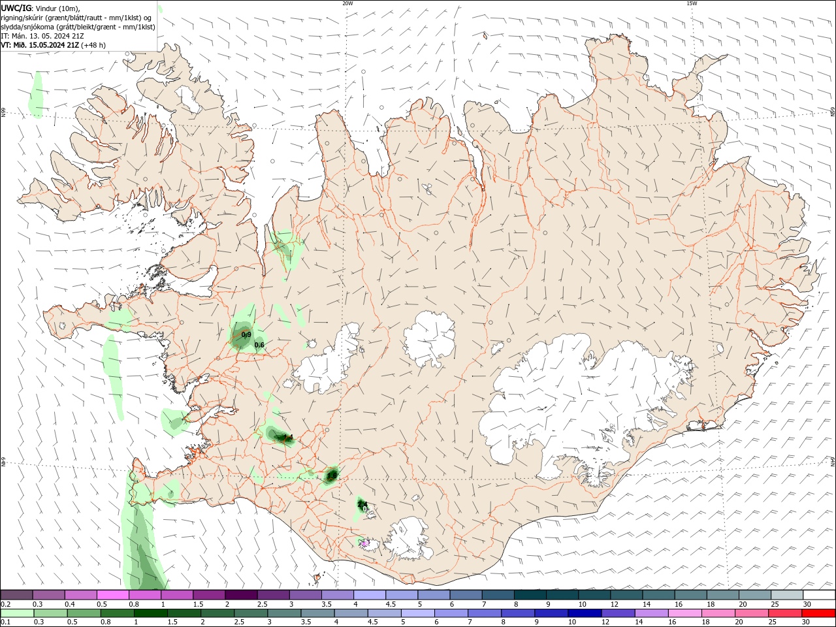Screen dimensions: 836x627
Task: Click the 20W longitude label
Action: click(x=347, y=3)
